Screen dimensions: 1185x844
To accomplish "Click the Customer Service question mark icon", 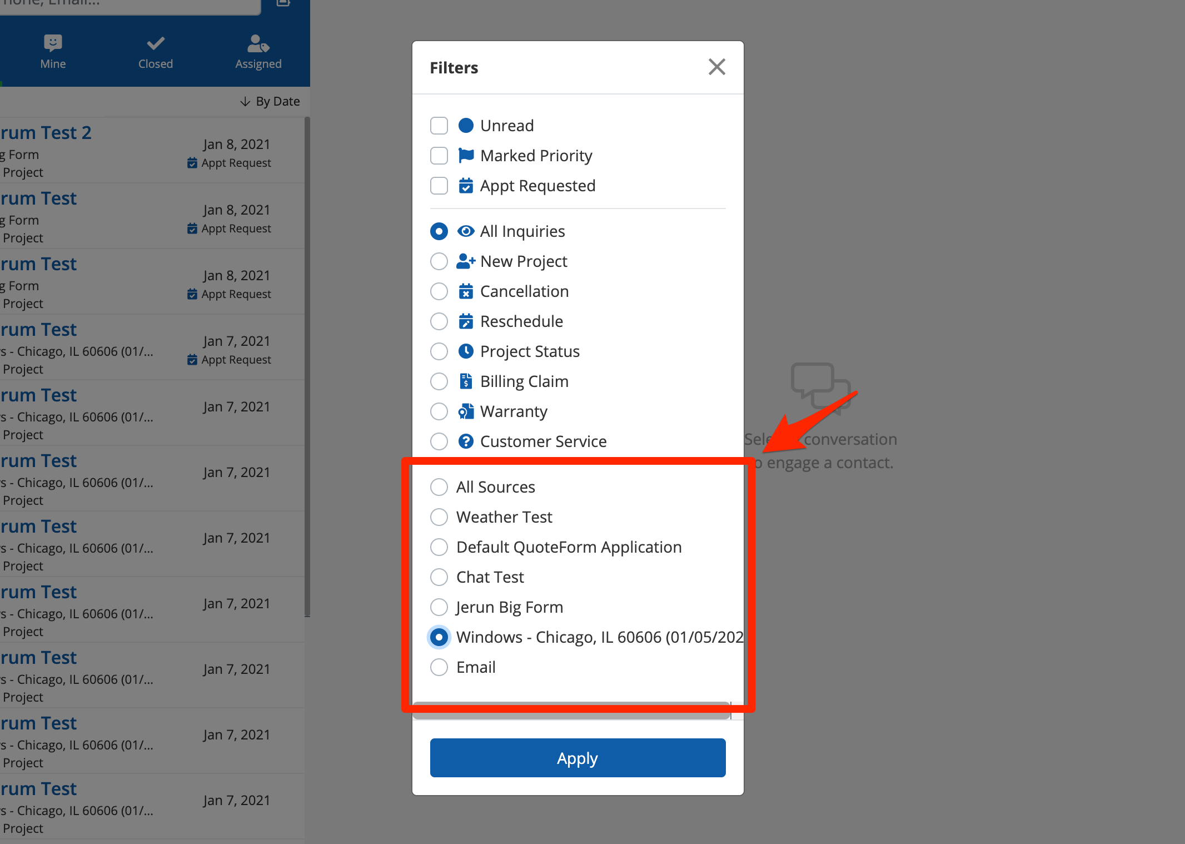I will tap(466, 441).
